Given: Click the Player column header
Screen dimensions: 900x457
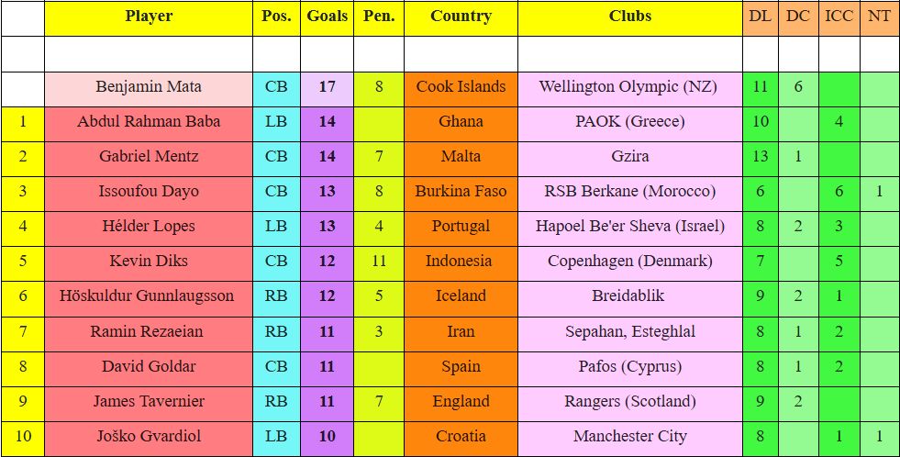Looking at the screenshot, I should click(149, 17).
